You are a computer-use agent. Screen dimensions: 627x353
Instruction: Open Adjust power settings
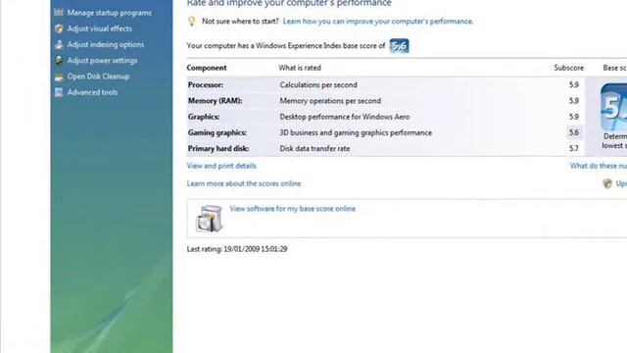102,61
